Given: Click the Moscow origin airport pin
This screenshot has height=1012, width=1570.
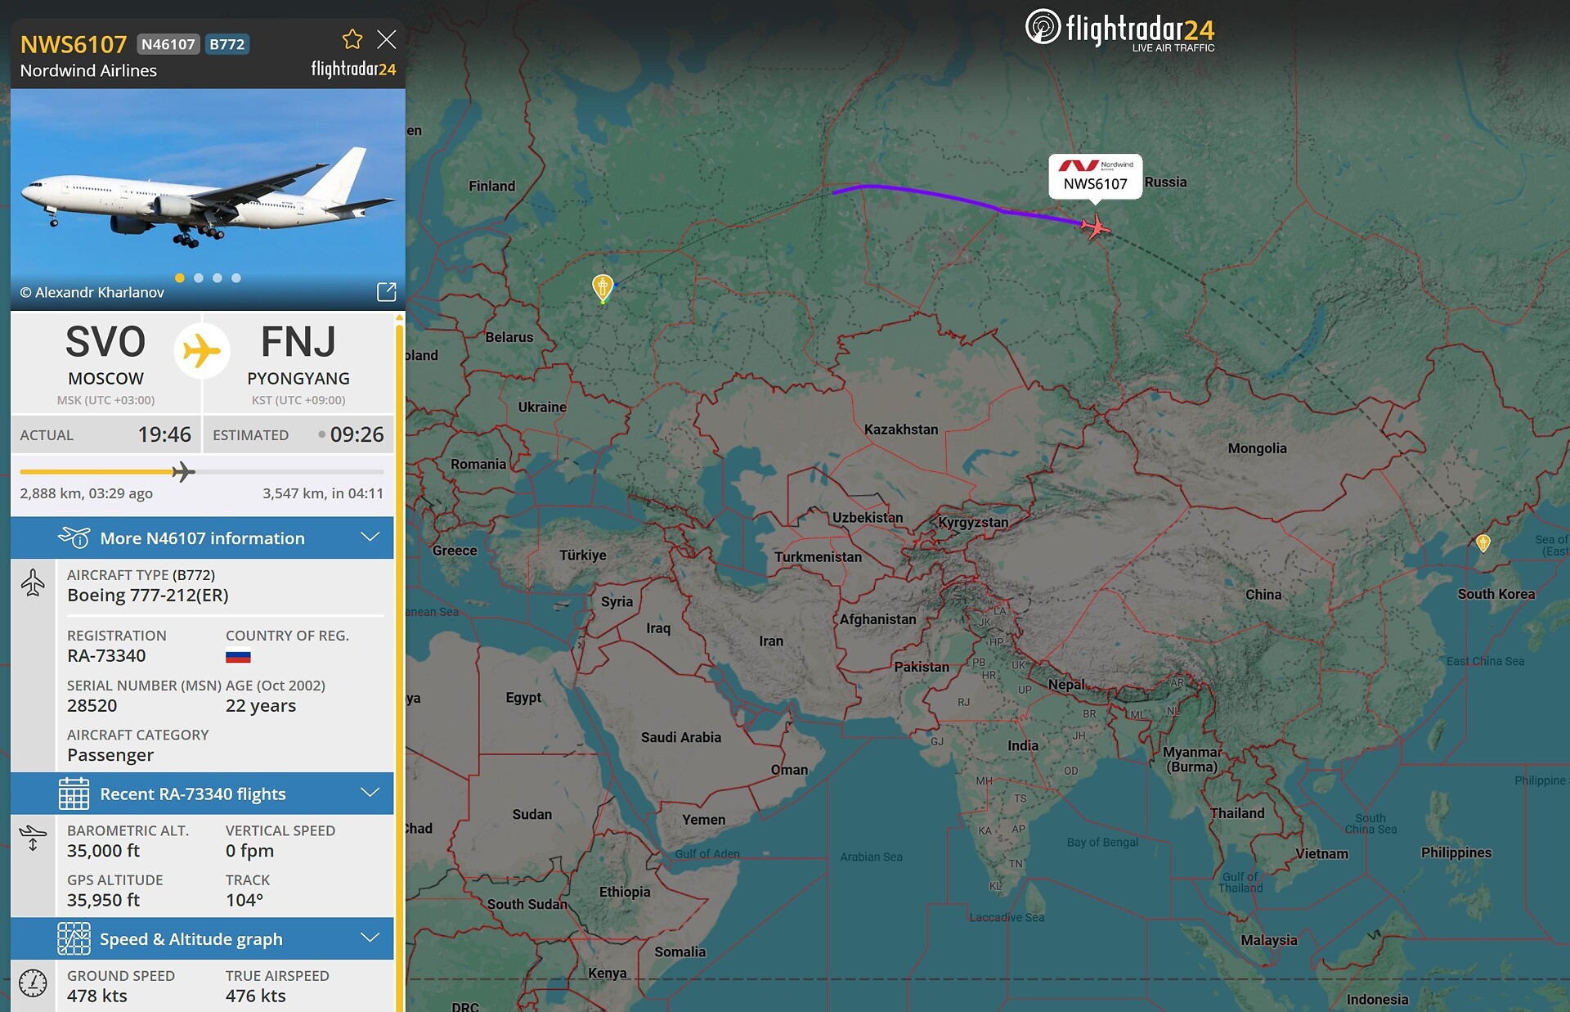Looking at the screenshot, I should (x=603, y=288).
